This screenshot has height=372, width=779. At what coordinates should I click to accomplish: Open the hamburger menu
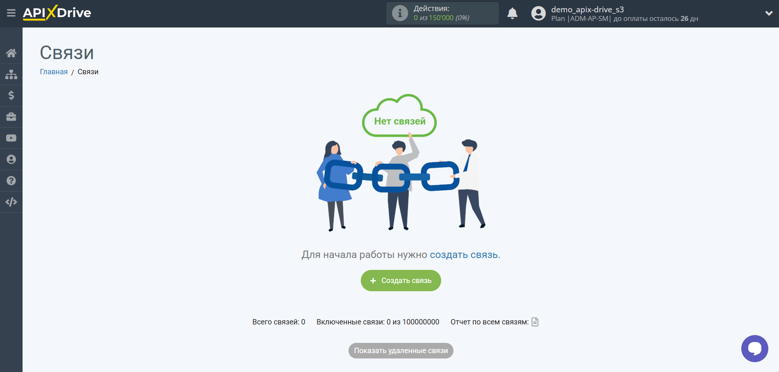[x=11, y=13]
